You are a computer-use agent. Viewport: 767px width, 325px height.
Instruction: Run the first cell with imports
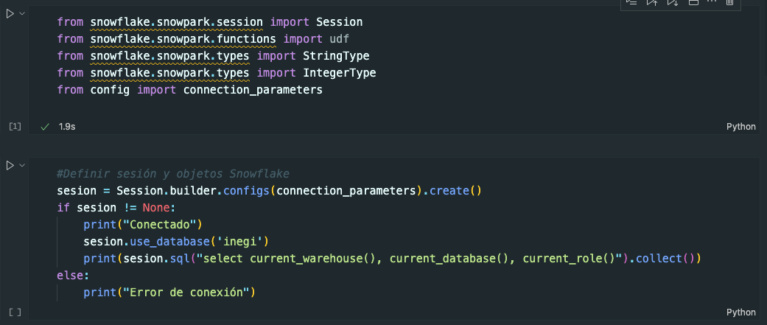pyautogui.click(x=10, y=14)
